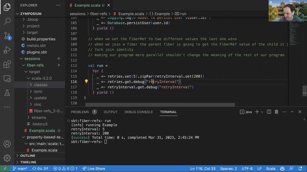Image resolution: width=307 pixels, height=172 pixels.
Task: Change indentation Spaces: 2
Action: (x=228, y=169)
